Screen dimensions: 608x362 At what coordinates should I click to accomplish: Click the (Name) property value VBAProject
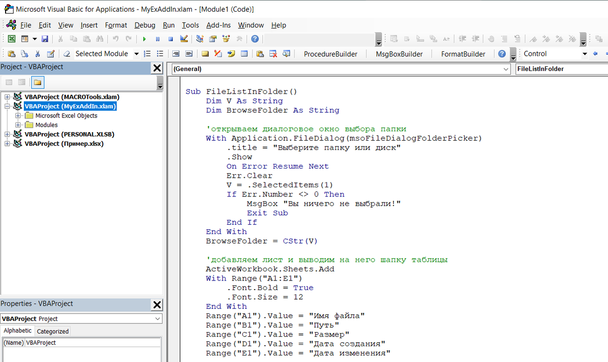[x=93, y=343]
